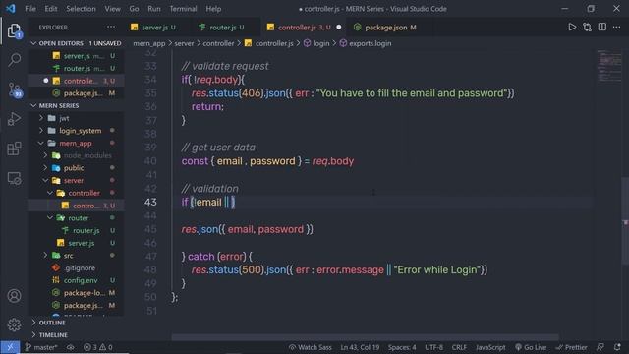
Task: Click the eye watch icon in status bar
Action: point(71,347)
